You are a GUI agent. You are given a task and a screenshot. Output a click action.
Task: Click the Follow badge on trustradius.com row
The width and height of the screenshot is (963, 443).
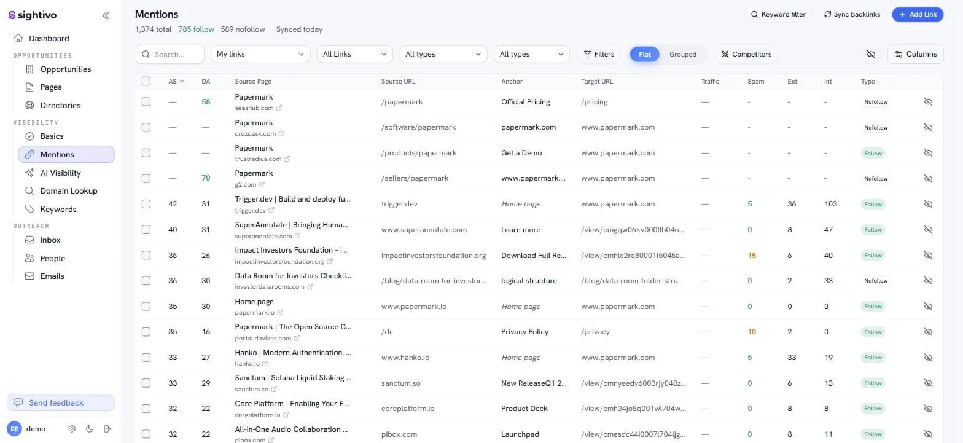873,154
